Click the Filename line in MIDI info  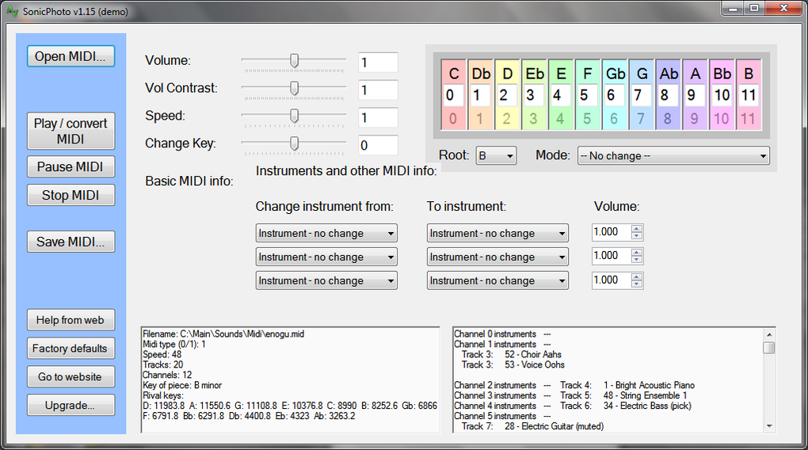coord(223,334)
